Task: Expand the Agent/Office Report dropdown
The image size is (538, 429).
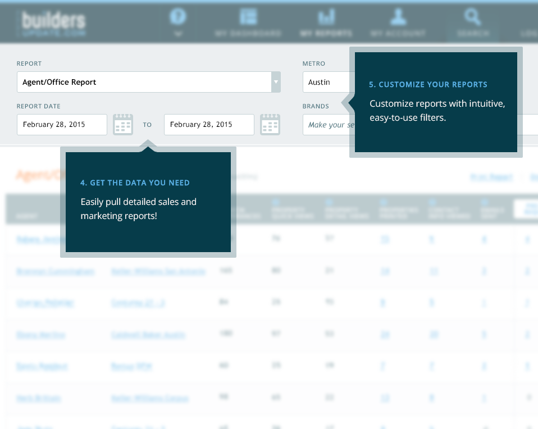Action: pyautogui.click(x=275, y=81)
